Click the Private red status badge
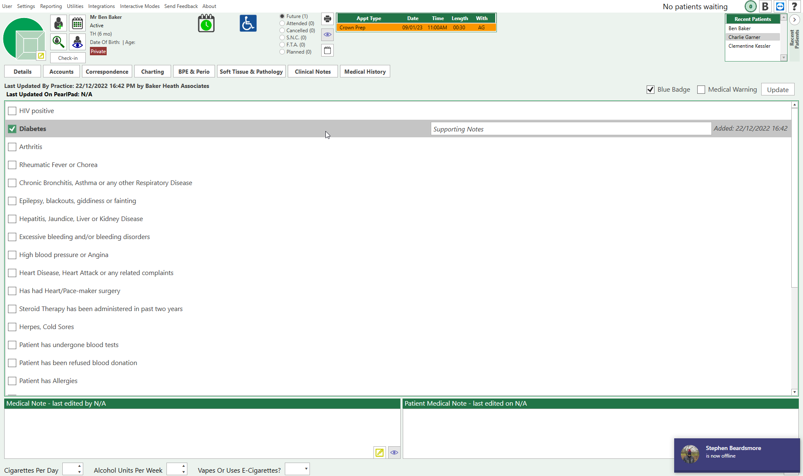The height and width of the screenshot is (476, 803). (x=98, y=51)
